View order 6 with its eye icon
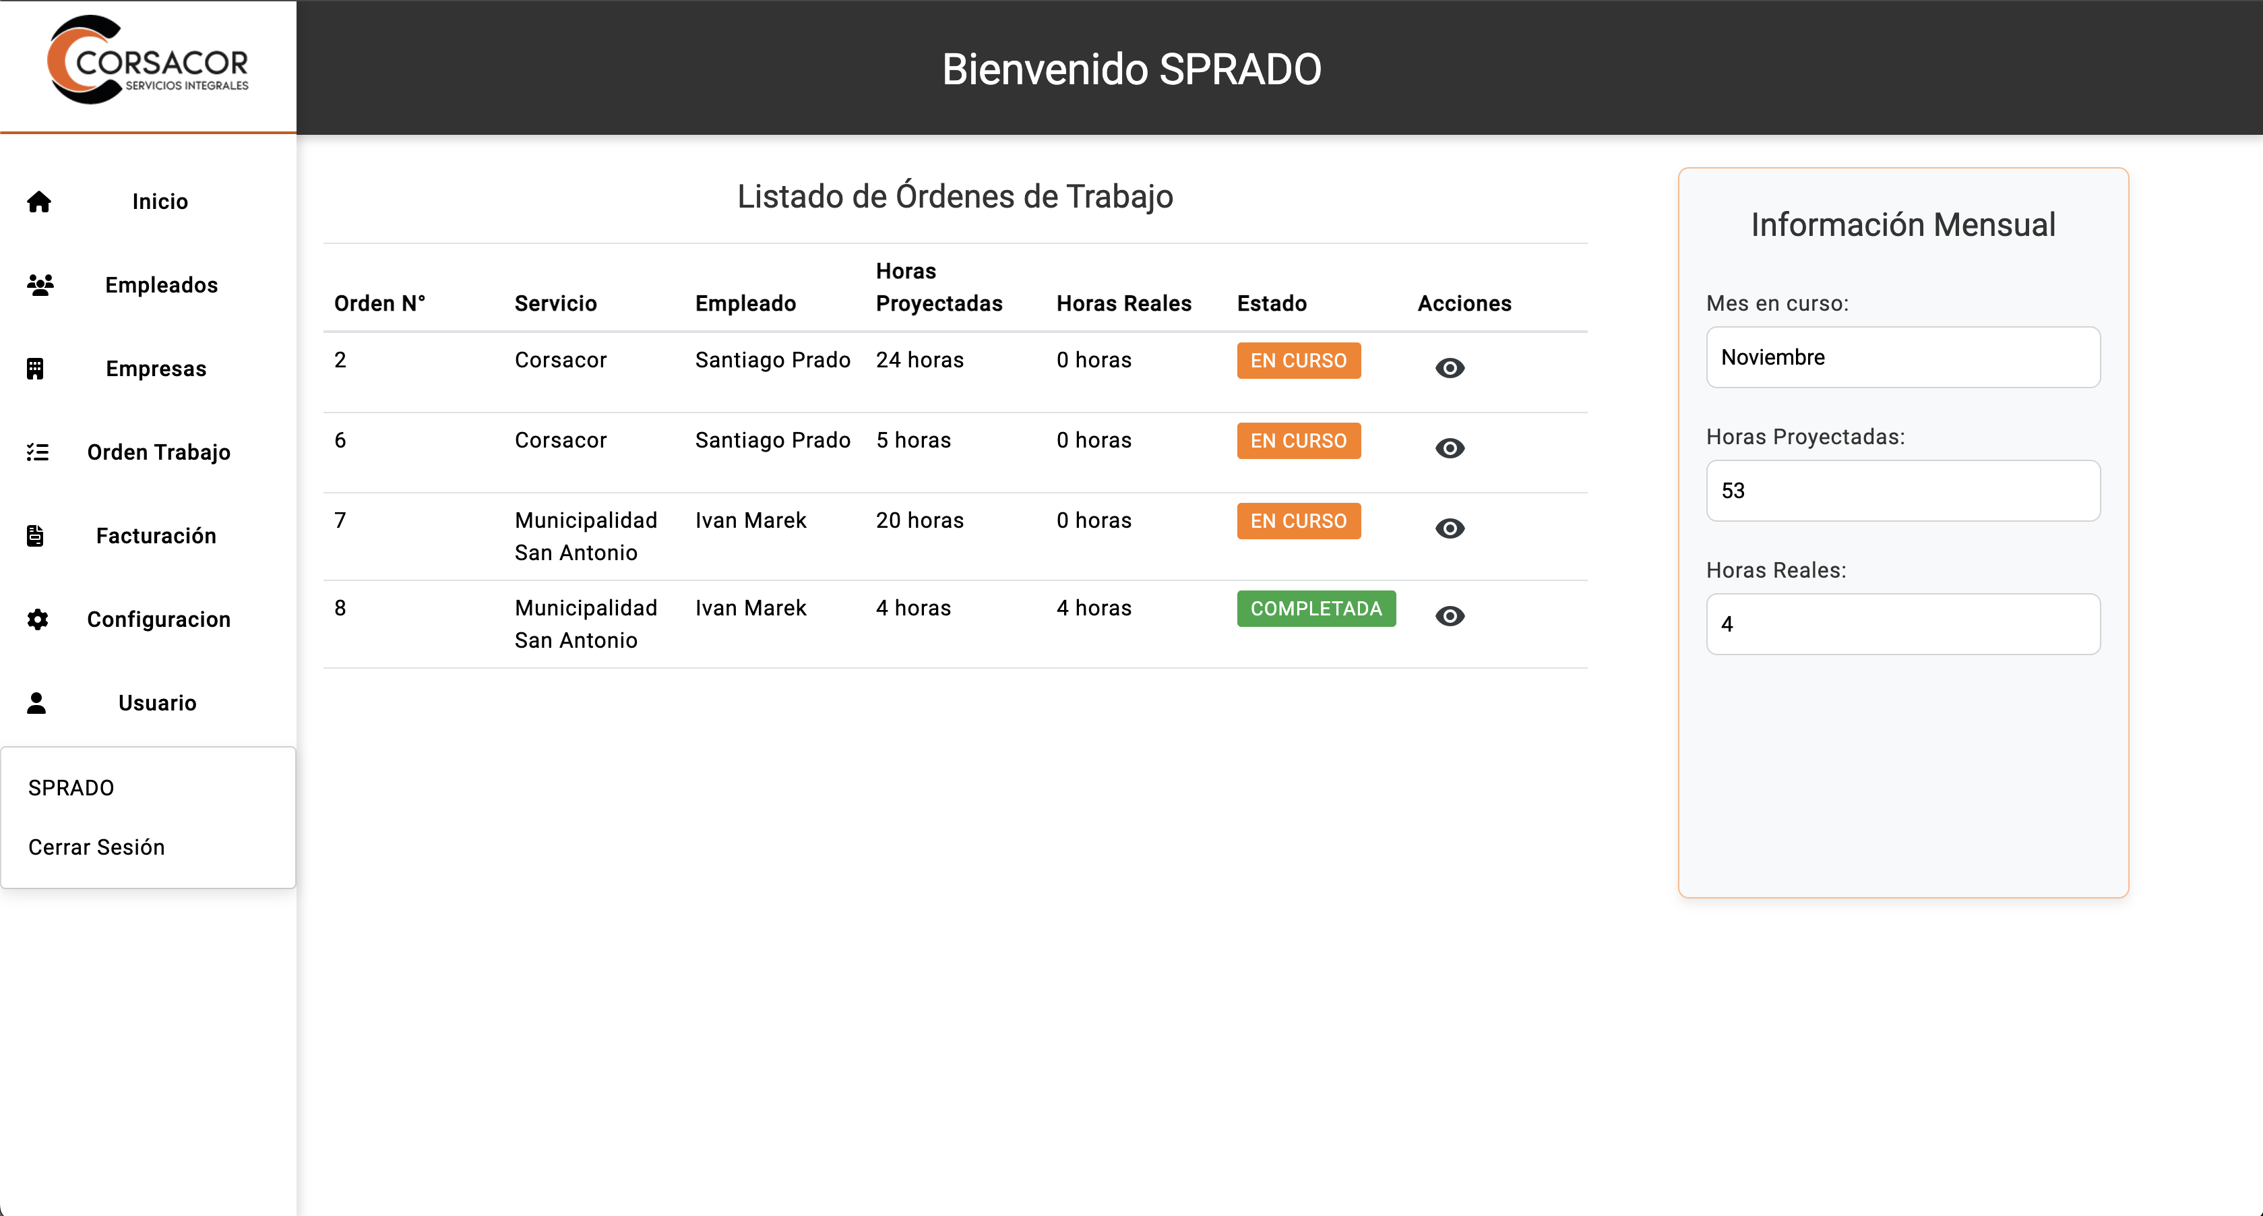 click(1450, 448)
